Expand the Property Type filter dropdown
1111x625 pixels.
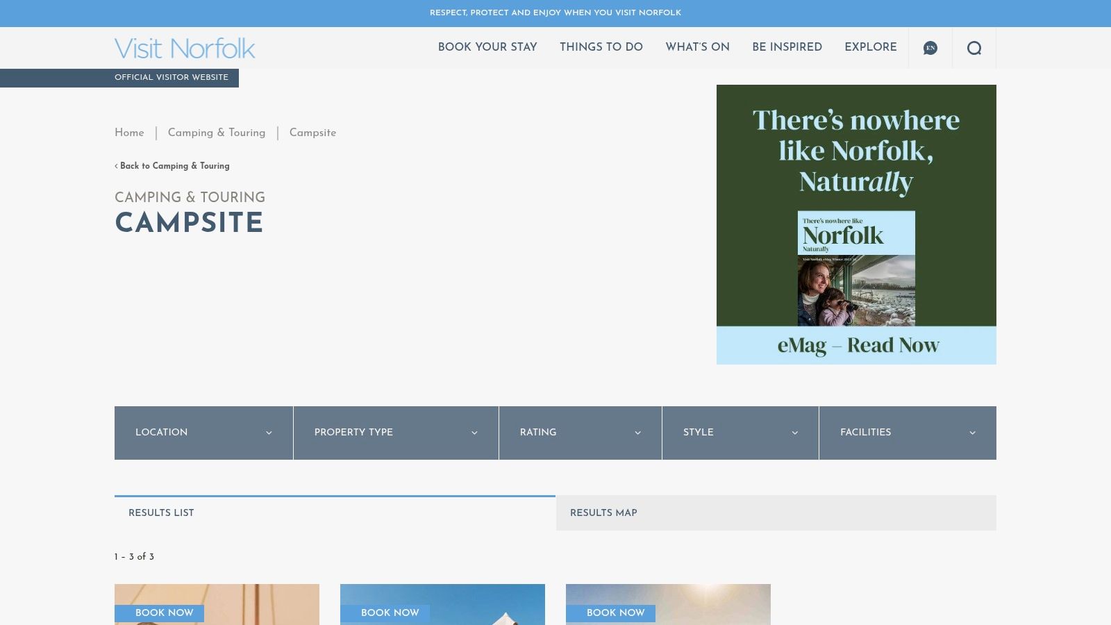[395, 433]
